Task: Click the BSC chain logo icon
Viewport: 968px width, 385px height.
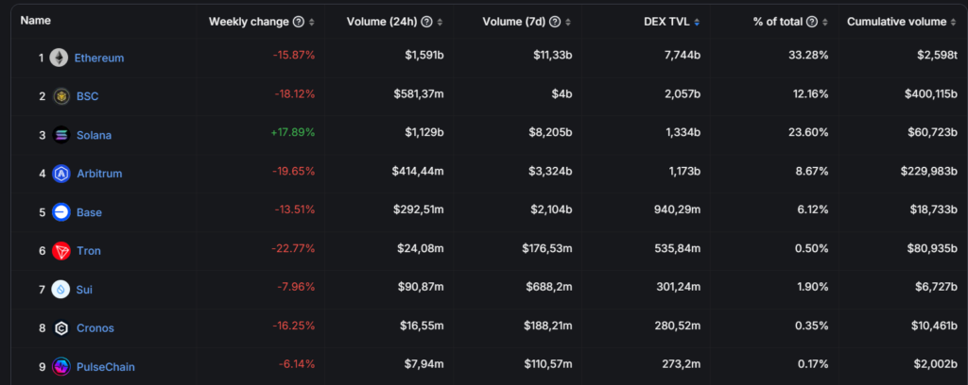Action: (61, 96)
